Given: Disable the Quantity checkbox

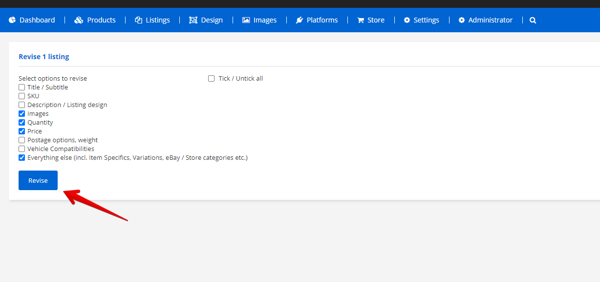Looking at the screenshot, I should coord(21,123).
